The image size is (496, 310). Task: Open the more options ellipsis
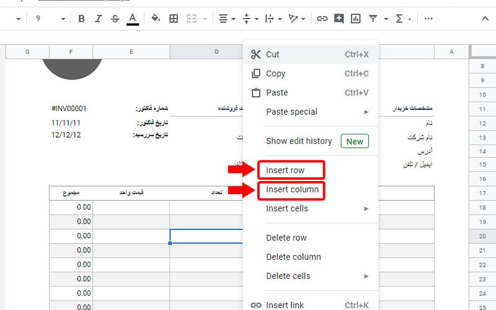point(428,19)
